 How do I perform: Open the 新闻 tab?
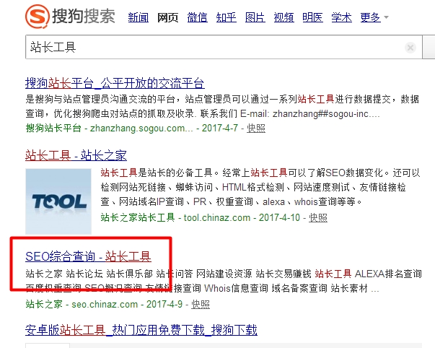[139, 17]
